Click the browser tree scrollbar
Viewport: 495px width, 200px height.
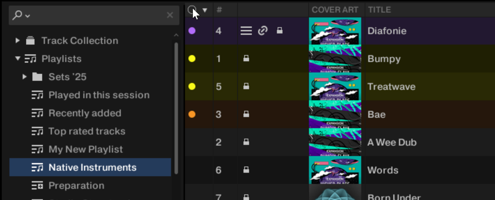pos(176,108)
